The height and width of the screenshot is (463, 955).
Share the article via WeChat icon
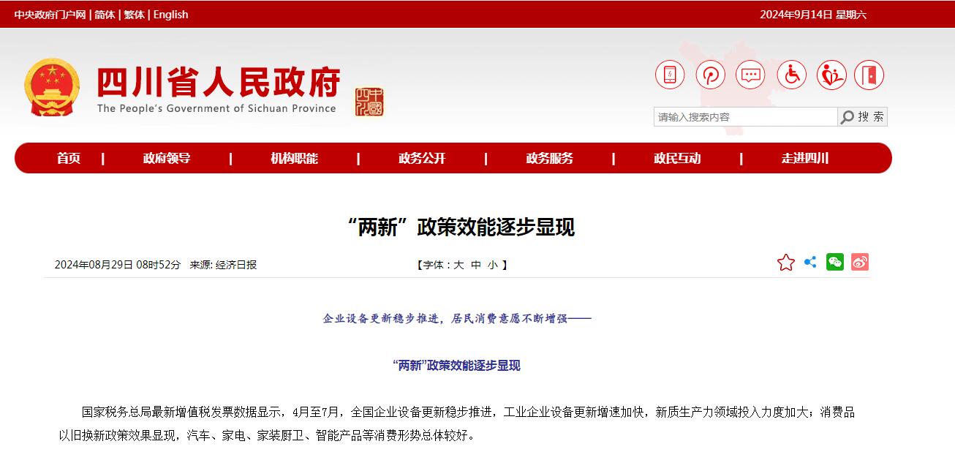click(x=834, y=261)
